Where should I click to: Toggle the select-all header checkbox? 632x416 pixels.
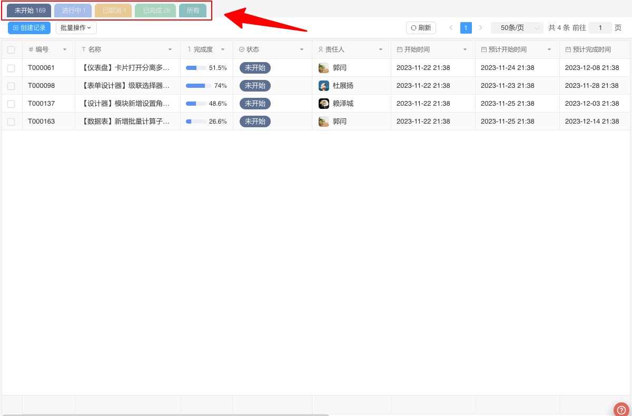point(11,50)
